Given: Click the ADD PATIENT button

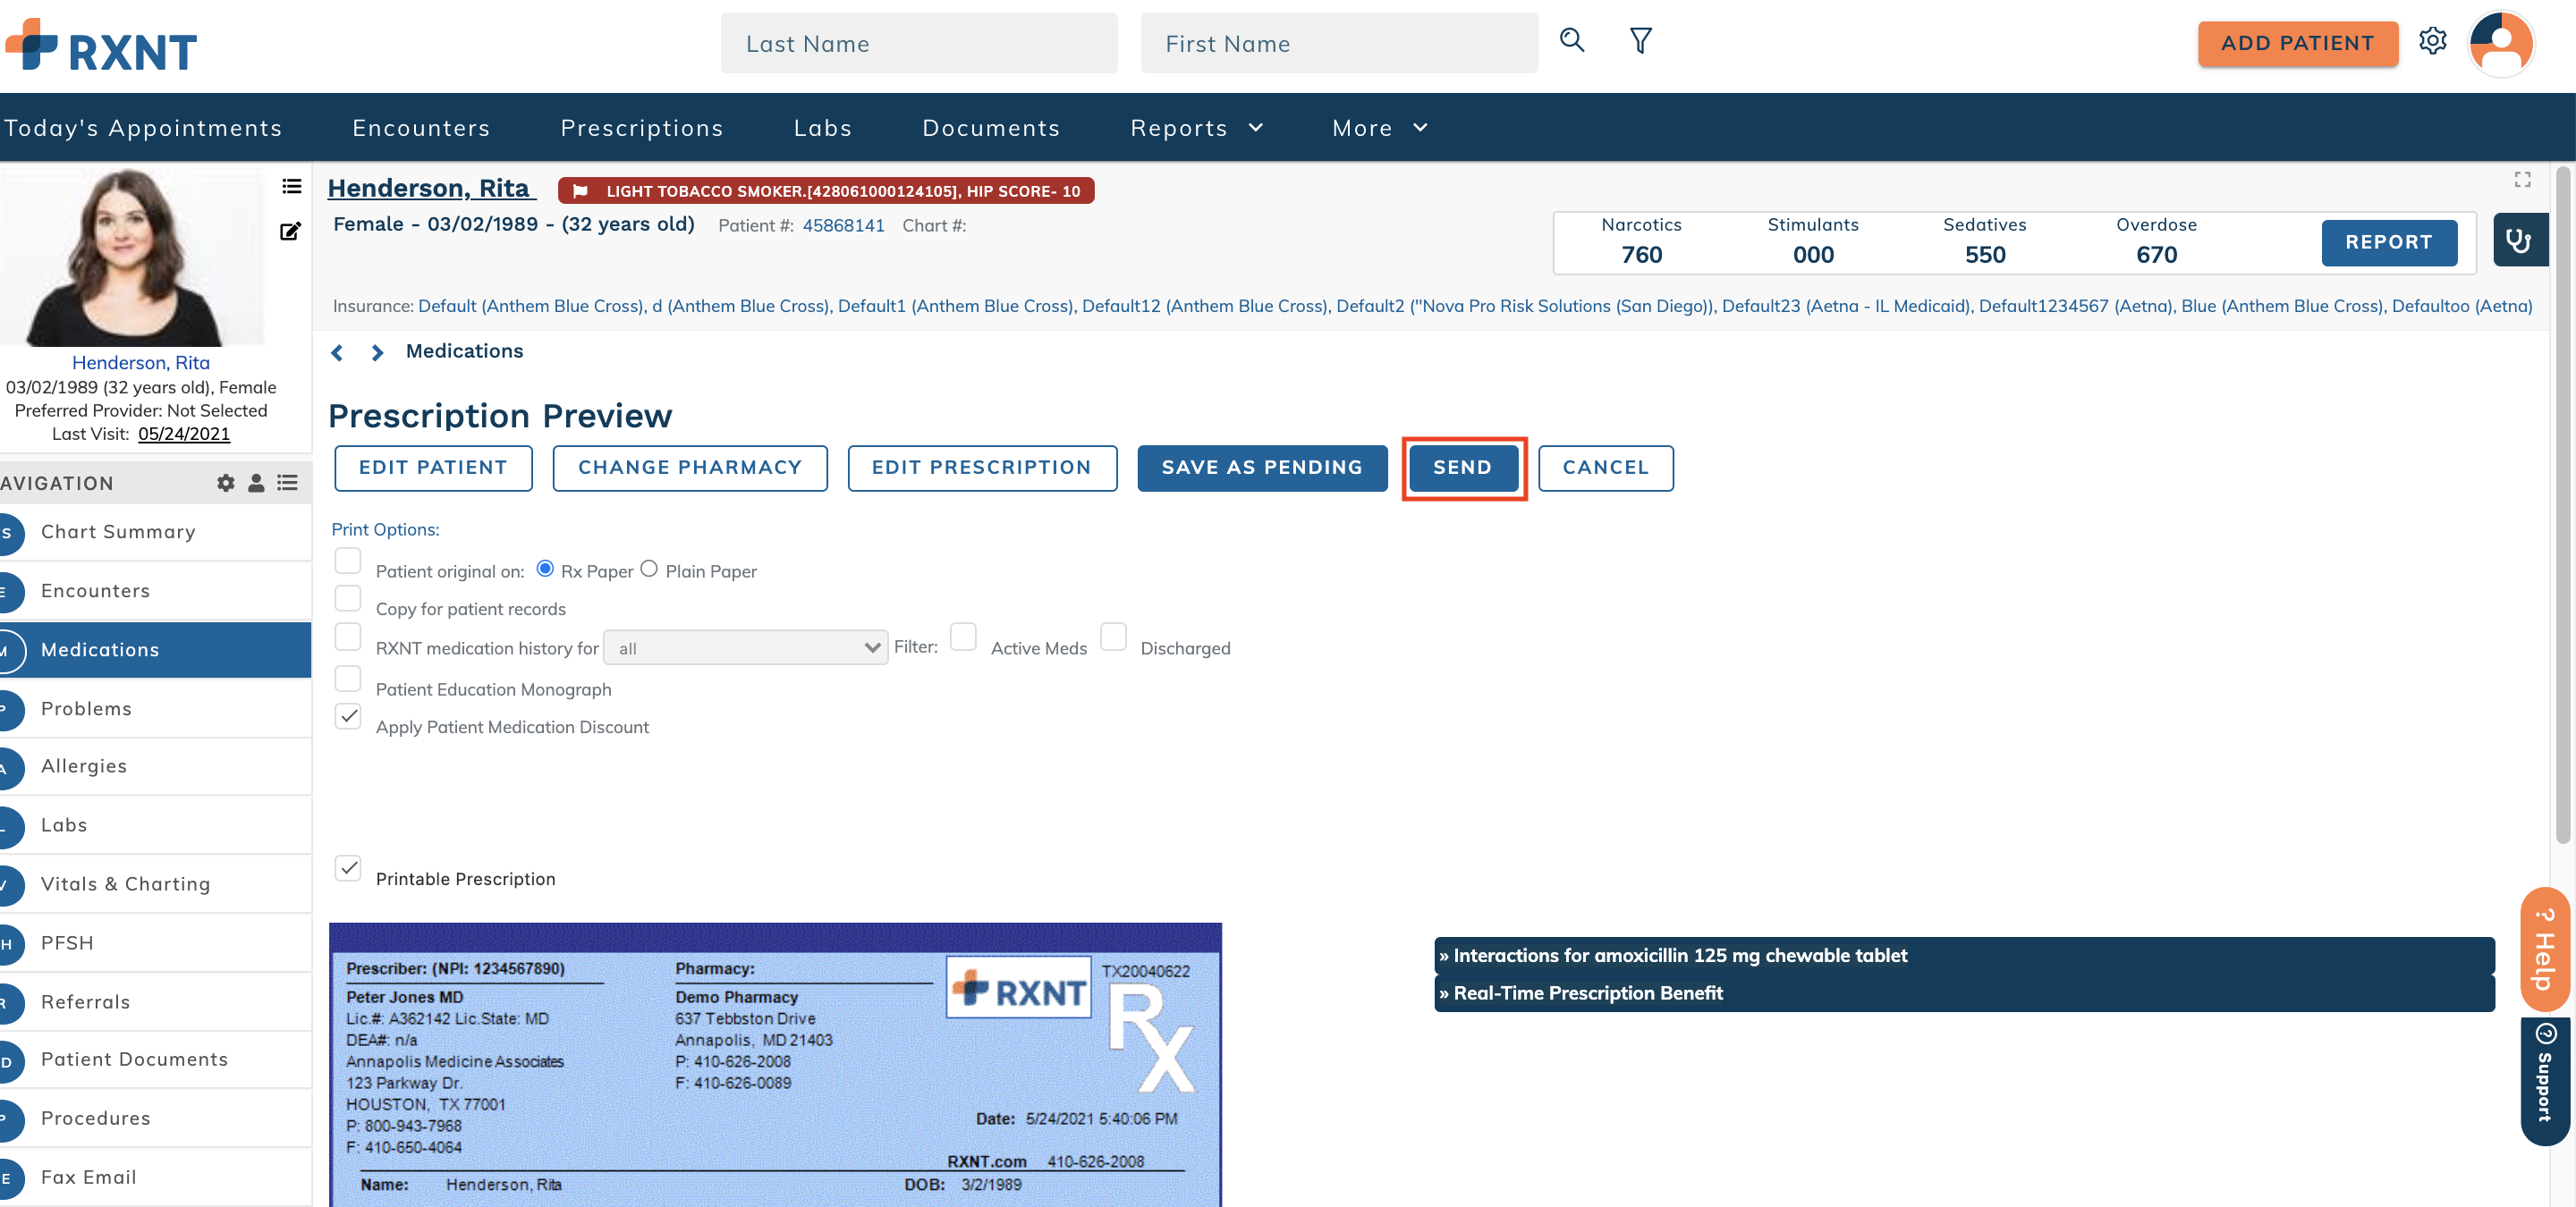Looking at the screenshot, I should click(x=2297, y=43).
